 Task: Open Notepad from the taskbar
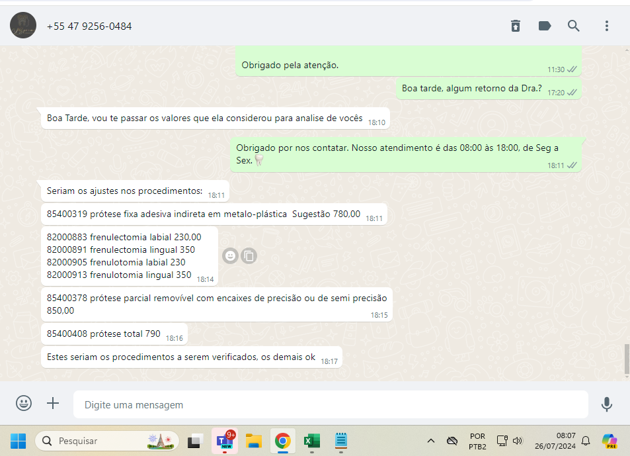(340, 441)
